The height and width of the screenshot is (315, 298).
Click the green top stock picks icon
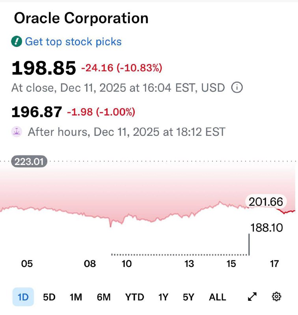tap(17, 41)
